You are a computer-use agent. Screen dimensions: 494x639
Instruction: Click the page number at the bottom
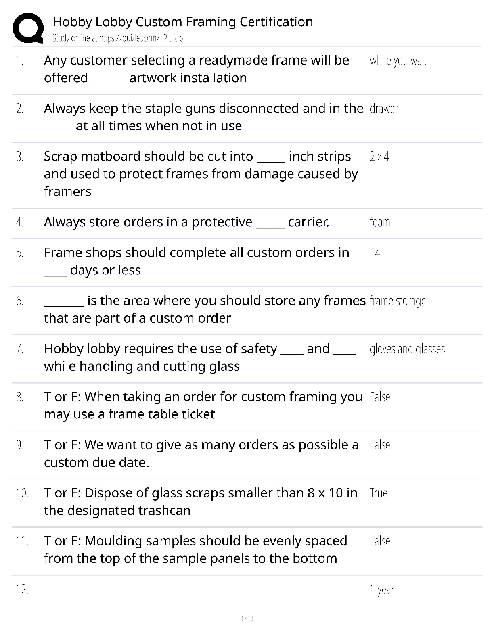(247, 618)
